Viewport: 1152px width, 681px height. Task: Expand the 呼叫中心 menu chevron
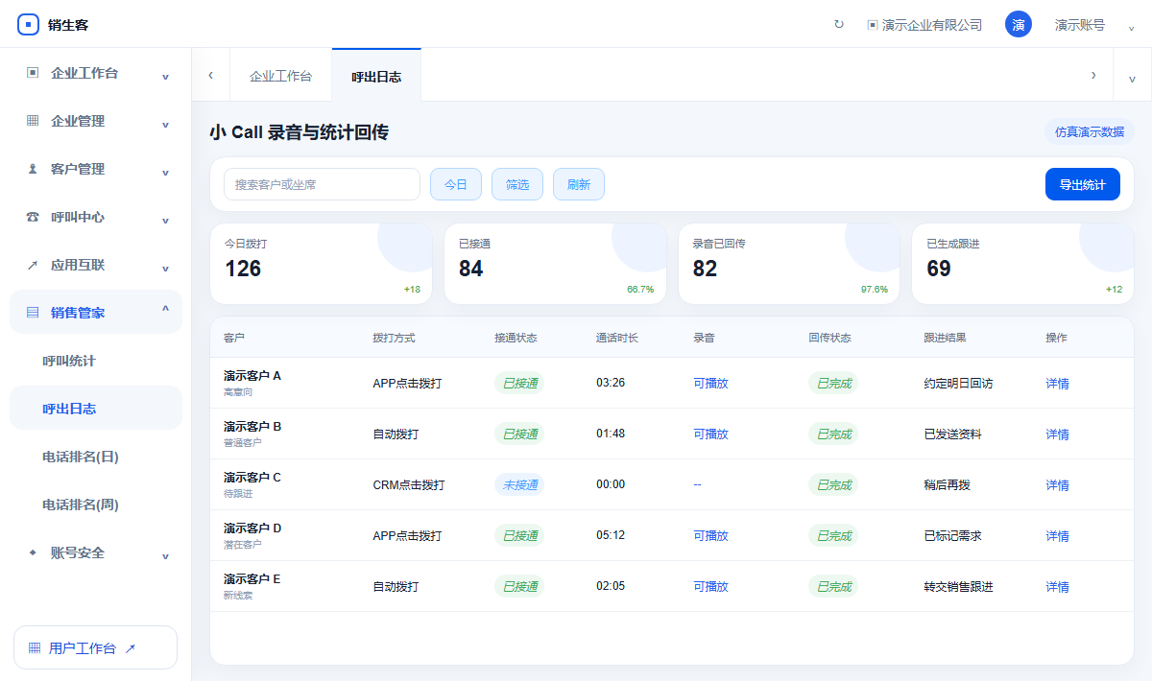(x=165, y=220)
